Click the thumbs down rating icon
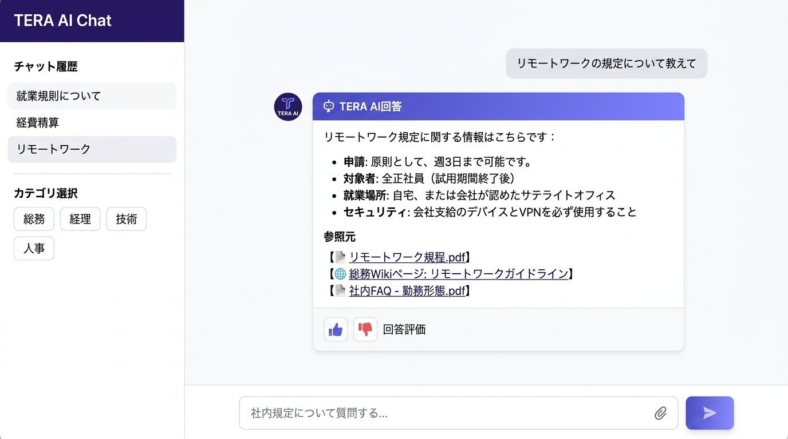 [x=367, y=329]
